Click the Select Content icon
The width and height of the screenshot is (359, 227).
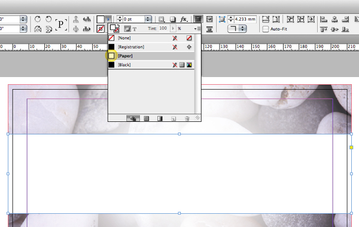pyautogui.click(x=76, y=29)
